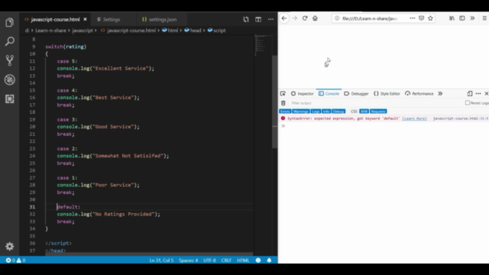
Task: Click the javascript folder breadcrumb
Action: (x=83, y=31)
